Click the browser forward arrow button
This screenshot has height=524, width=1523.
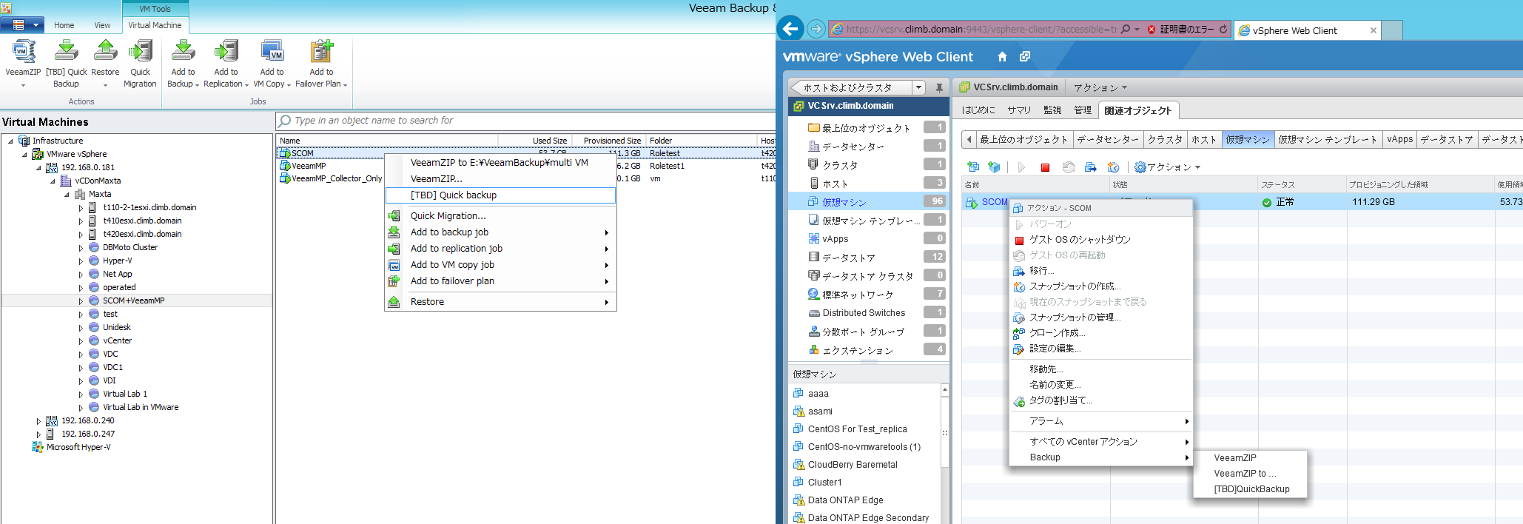pos(816,29)
